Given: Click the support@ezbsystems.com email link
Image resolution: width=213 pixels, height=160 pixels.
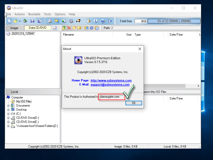Looking at the screenshot, I should [x=110, y=84].
